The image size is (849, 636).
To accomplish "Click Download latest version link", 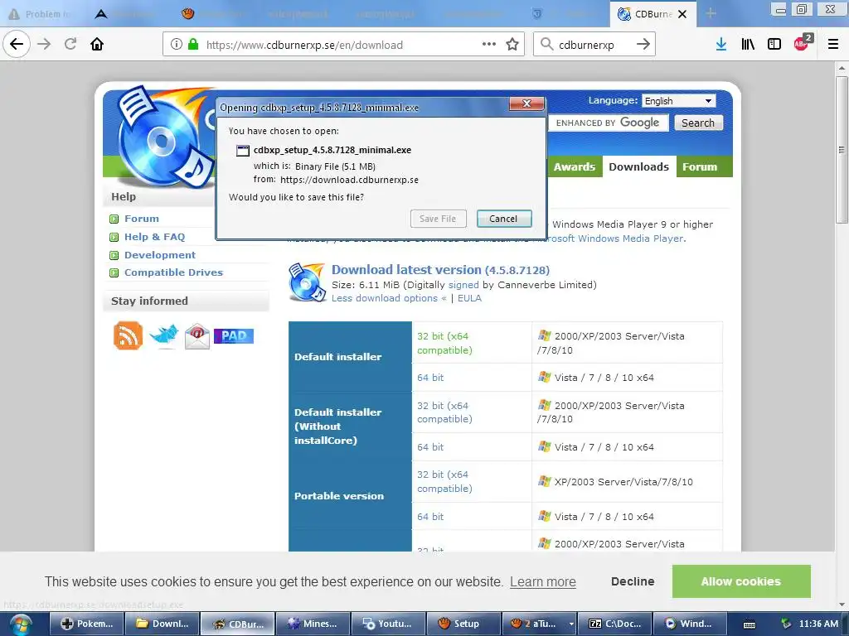I will point(440,270).
